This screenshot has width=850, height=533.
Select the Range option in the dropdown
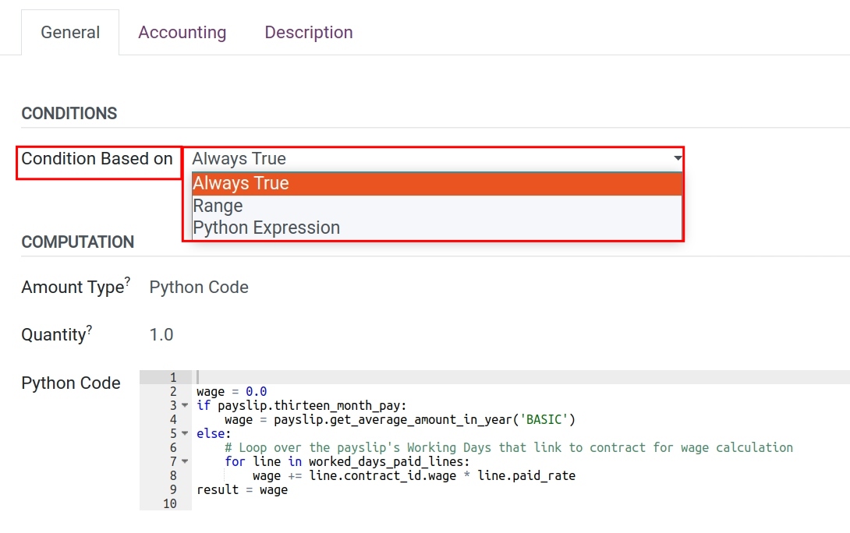(x=218, y=206)
